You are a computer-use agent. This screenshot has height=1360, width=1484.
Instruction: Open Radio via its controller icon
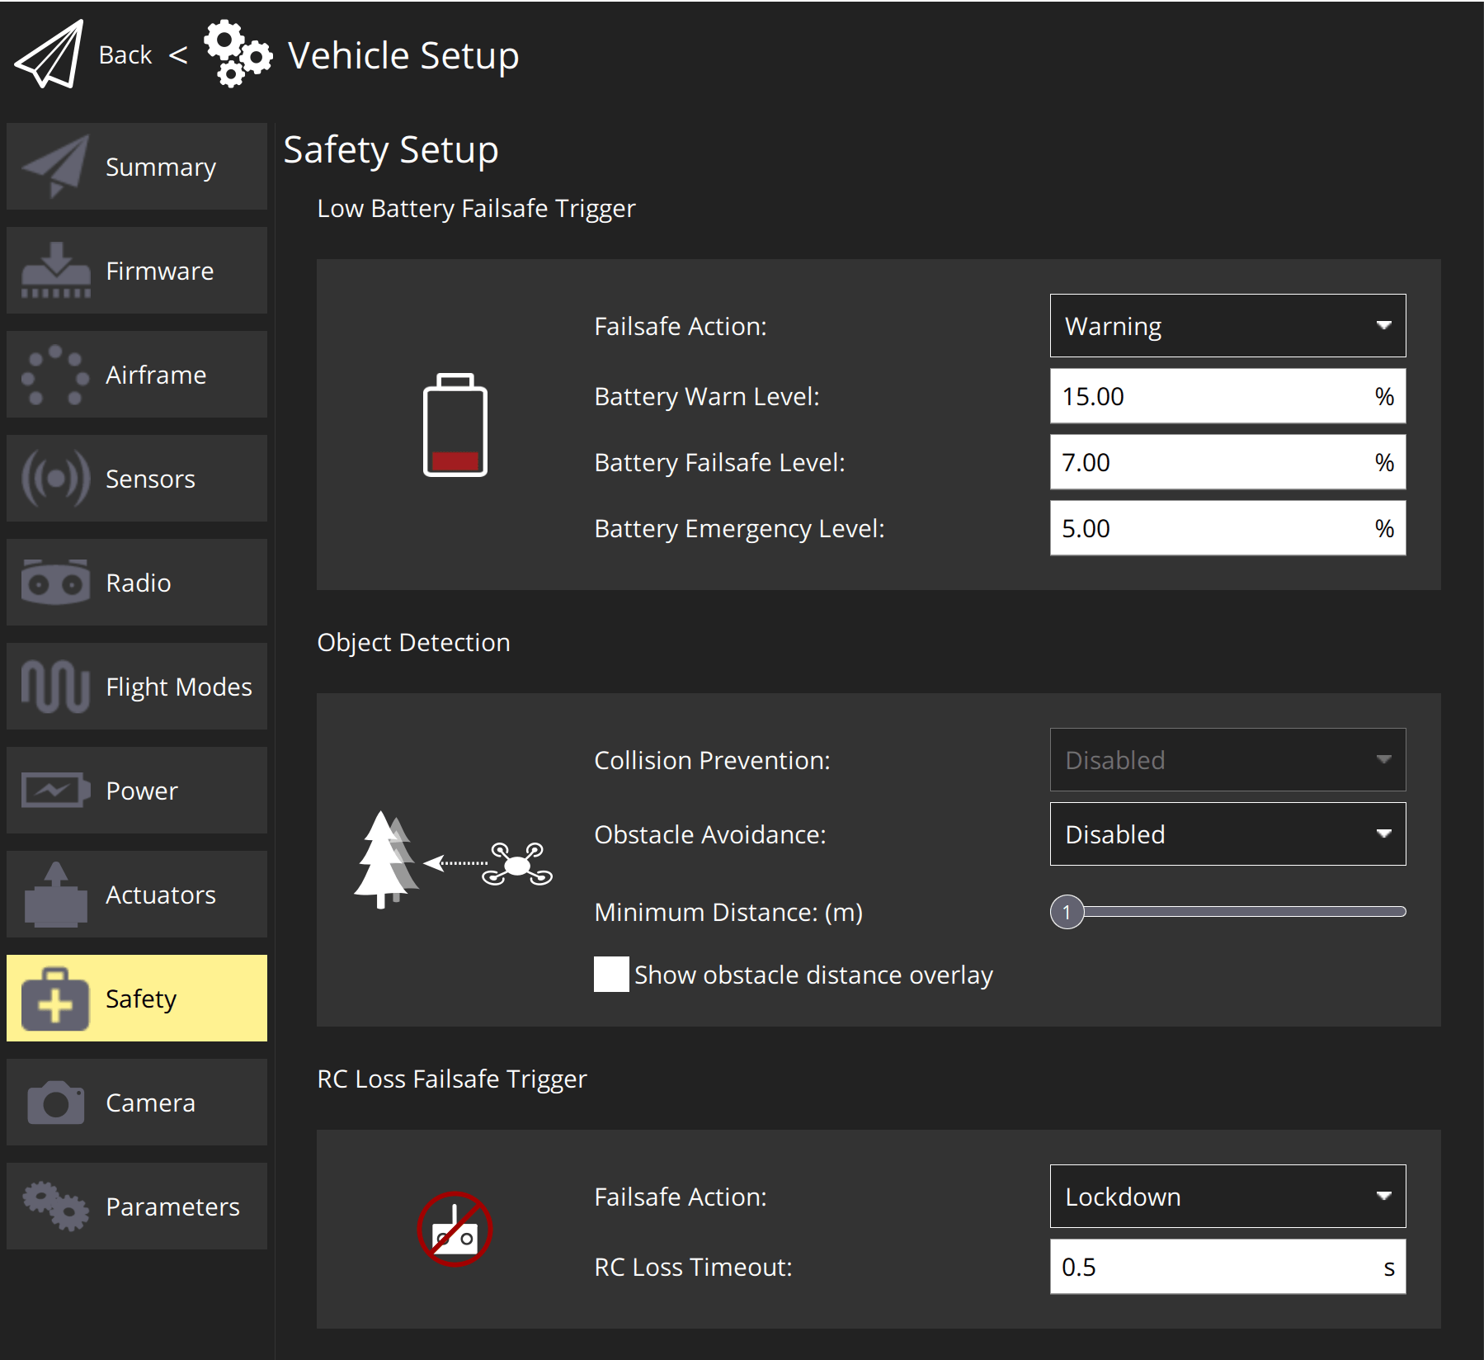[55, 583]
